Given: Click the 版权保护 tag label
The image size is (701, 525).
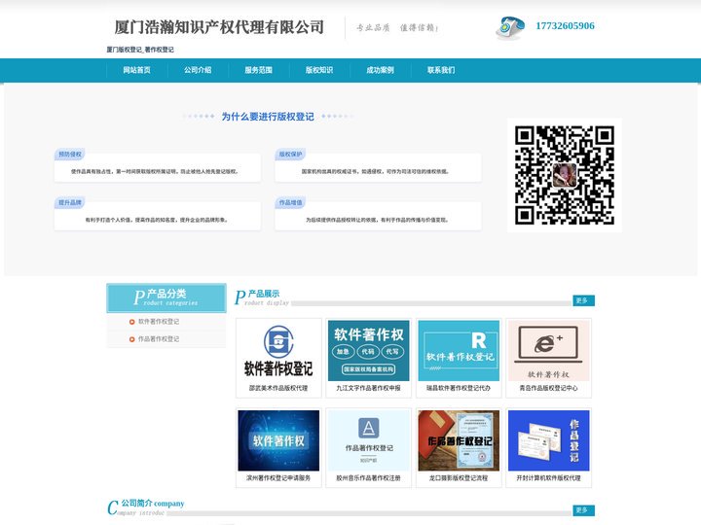Looking at the screenshot, I should click(290, 155).
